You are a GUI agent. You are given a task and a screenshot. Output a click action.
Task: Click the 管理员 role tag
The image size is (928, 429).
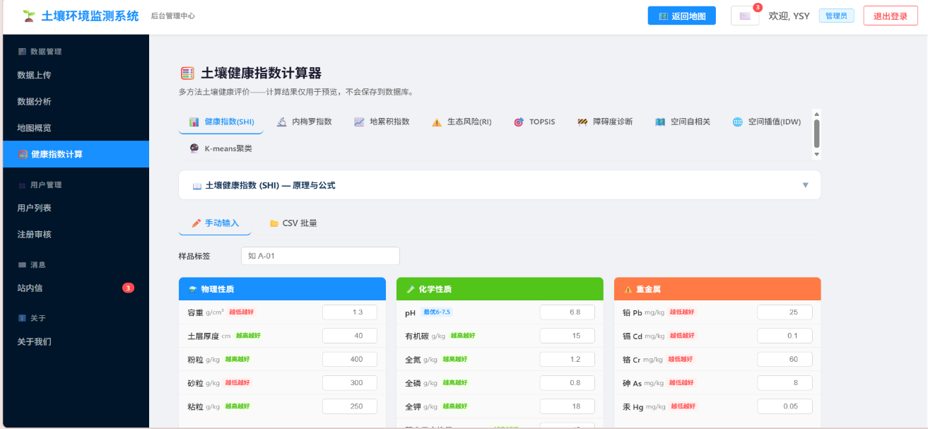[837, 16]
